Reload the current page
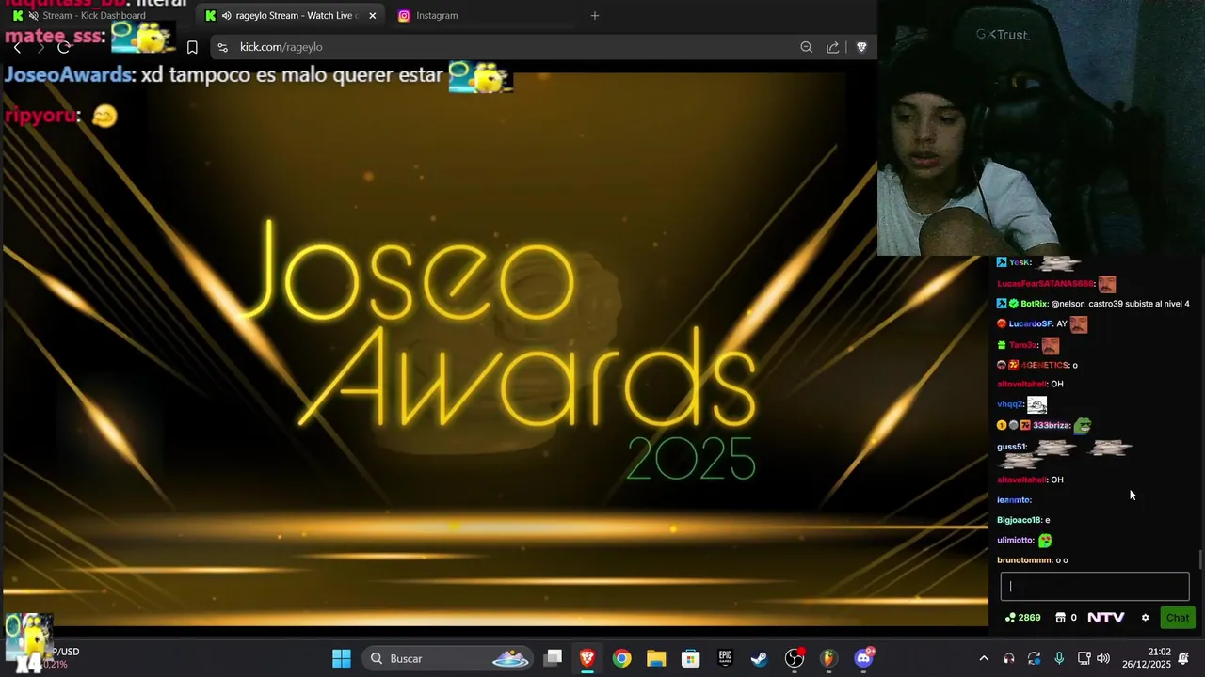 point(63,47)
